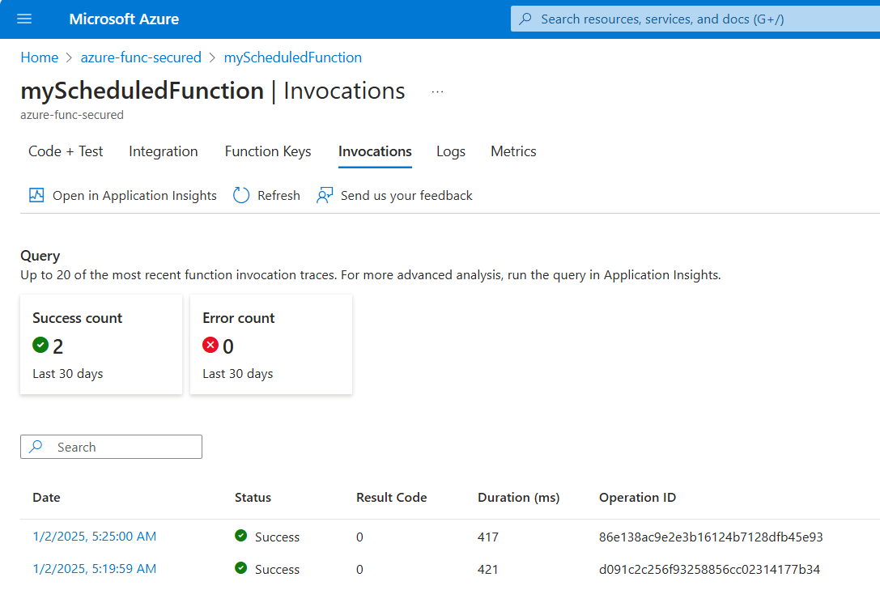Click the invocations Search input field
Image resolution: width=880 pixels, height=607 pixels.
pos(121,447)
